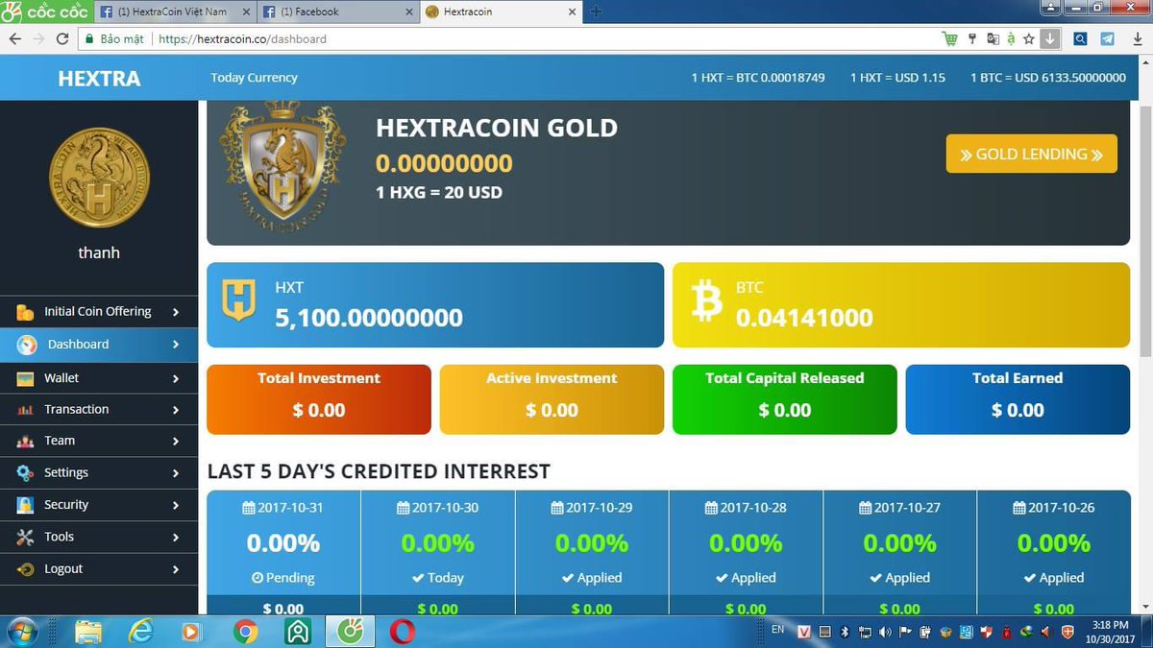Open the Team menu item
Viewport: 1153px width, 648px height.
[99, 441]
